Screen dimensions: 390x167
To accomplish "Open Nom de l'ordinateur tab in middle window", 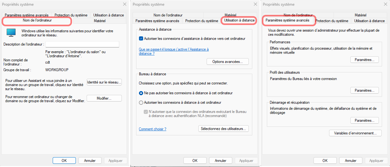I will click(168, 15).
